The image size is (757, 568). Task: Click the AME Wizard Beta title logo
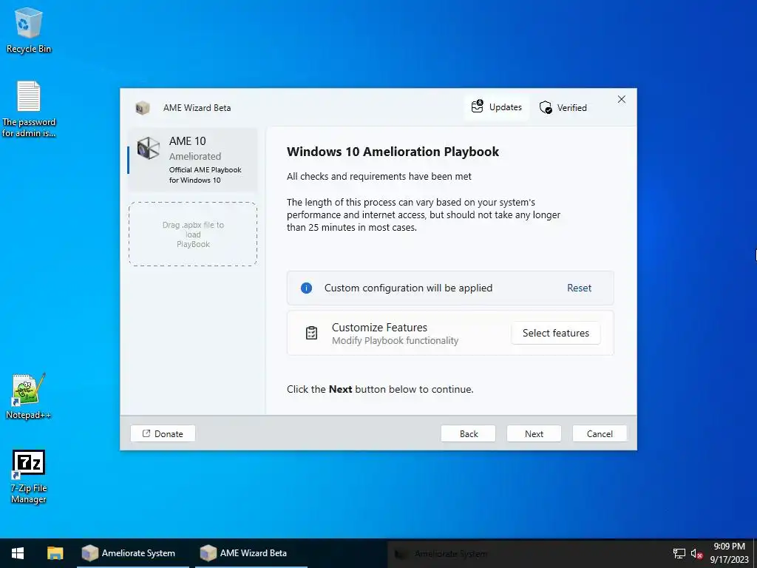coord(143,108)
